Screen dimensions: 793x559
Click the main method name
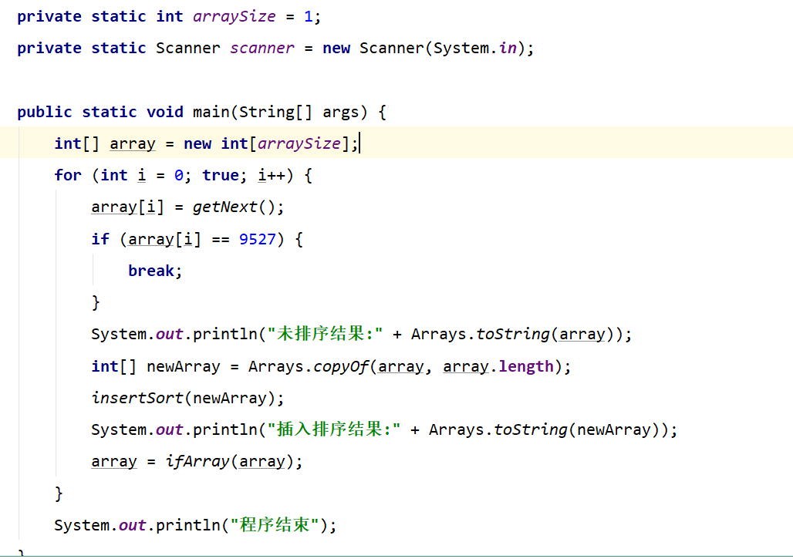coord(211,112)
